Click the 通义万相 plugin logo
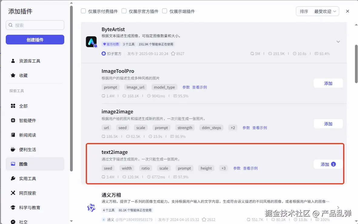Viewport: 358px width, 224px height. pos(91,208)
